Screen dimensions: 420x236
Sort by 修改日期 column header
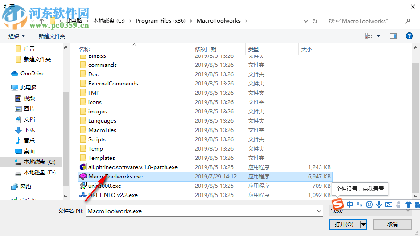pyautogui.click(x=206, y=49)
